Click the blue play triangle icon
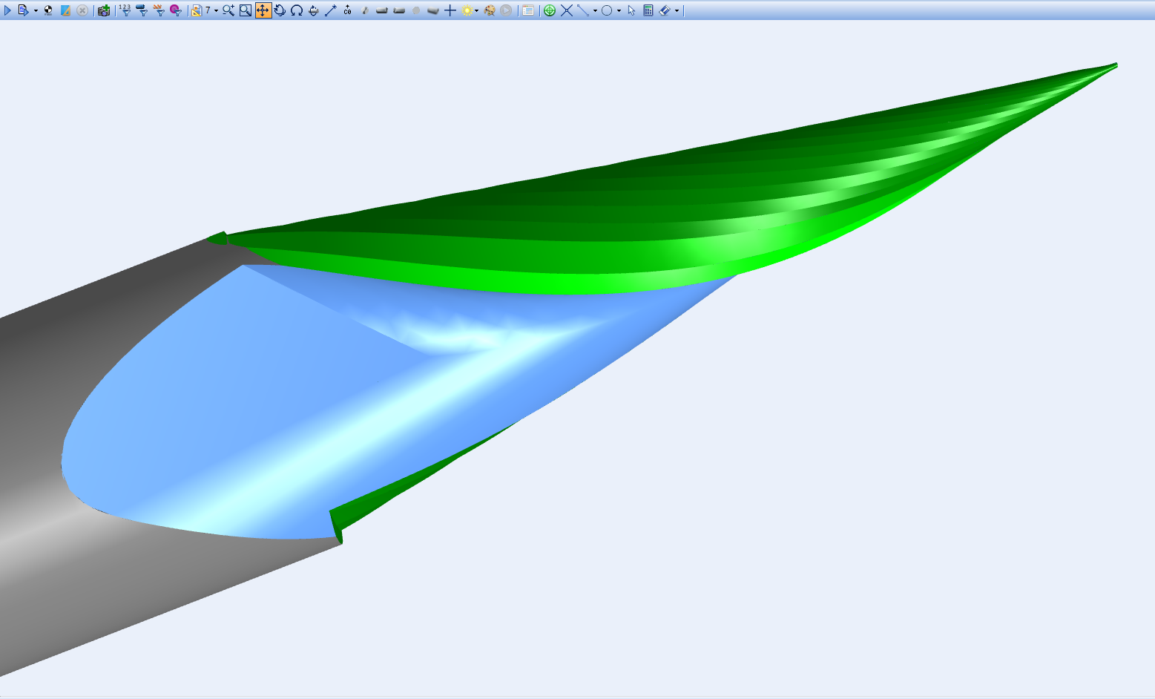The width and height of the screenshot is (1155, 699). click(8, 10)
